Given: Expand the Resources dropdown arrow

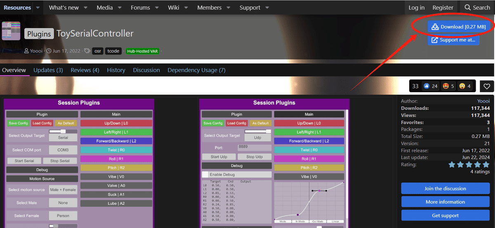Looking at the screenshot, I should 38,7.
